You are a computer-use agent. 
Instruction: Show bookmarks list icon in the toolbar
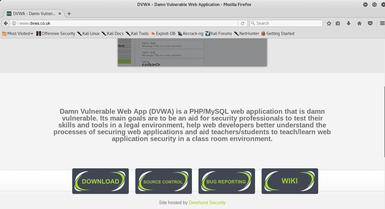(338, 23)
